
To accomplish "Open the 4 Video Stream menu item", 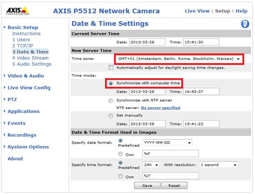I will 30,58.
